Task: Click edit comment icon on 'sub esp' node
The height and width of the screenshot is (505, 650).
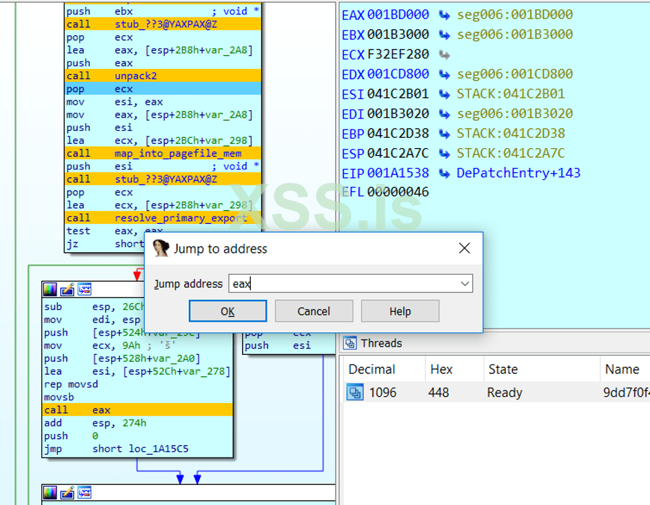Action: pyautogui.click(x=67, y=289)
